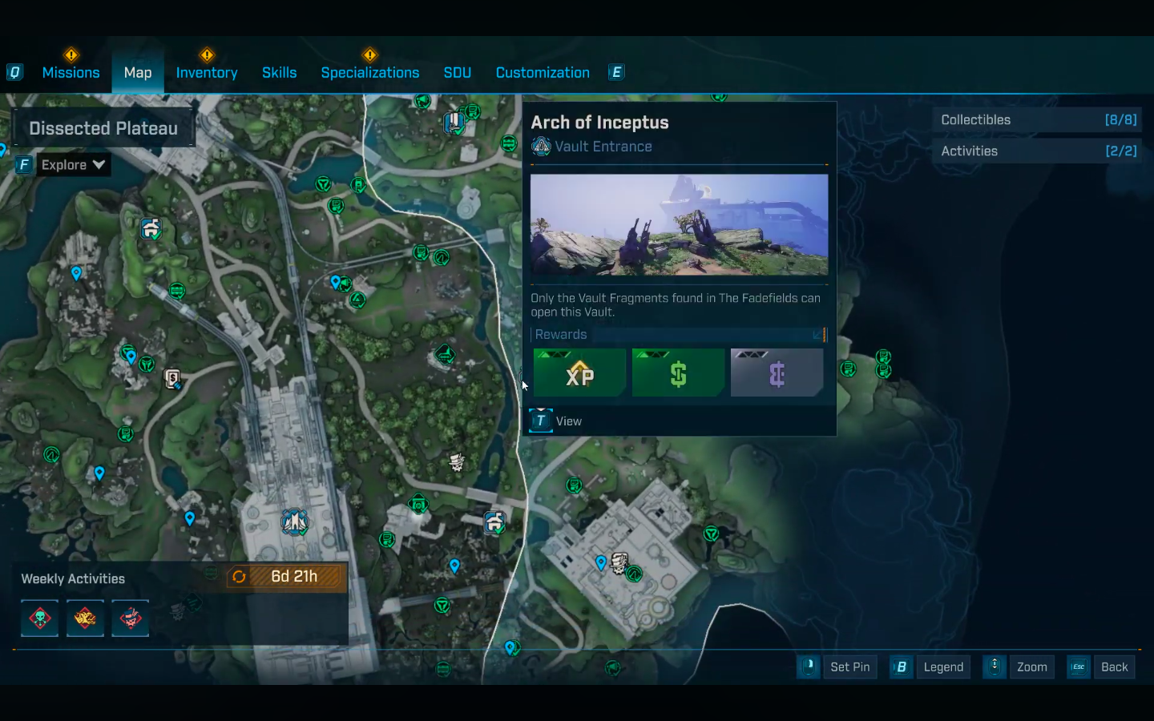Click the F key icon beside Explore
1154x721 pixels.
[24, 165]
